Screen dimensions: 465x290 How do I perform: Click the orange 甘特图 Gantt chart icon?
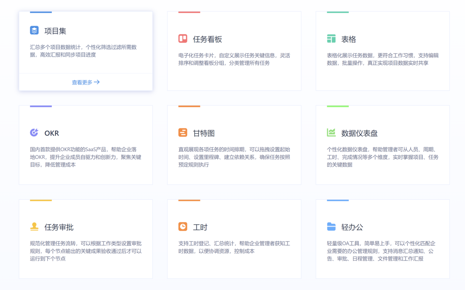[183, 133]
